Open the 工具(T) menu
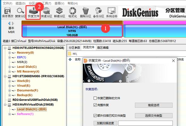This screenshot has height=126, width=186. [47, 3]
